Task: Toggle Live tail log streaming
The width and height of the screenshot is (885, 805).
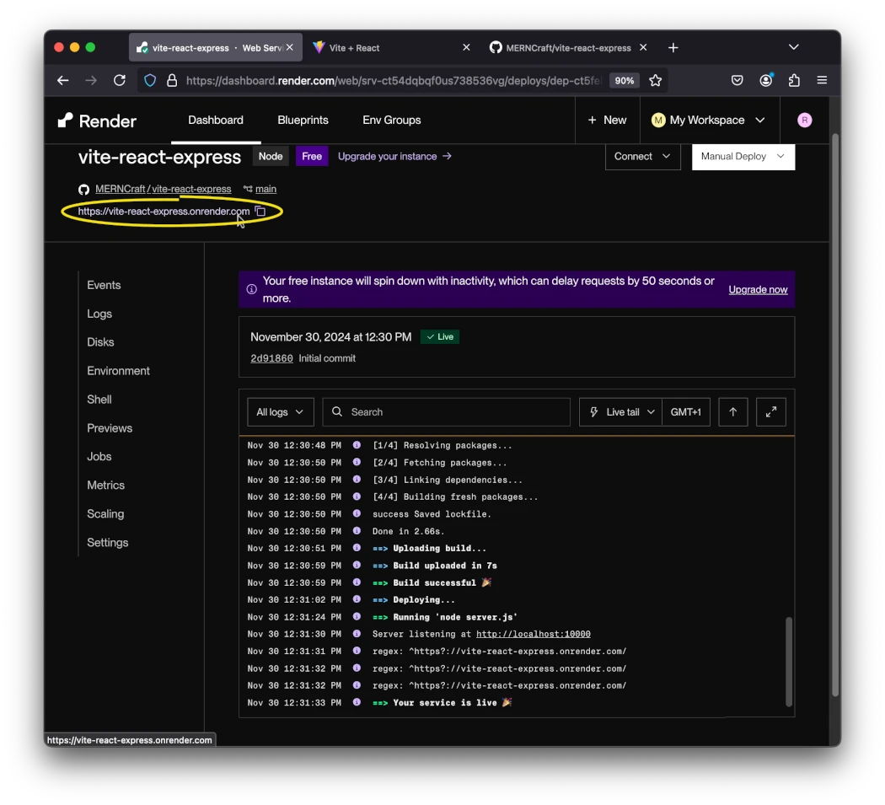Action: pos(619,411)
